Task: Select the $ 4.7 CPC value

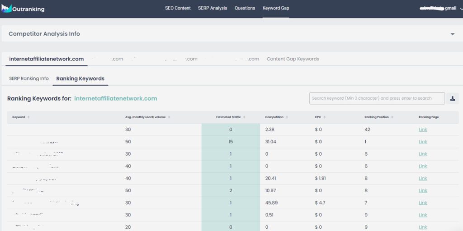Action: coord(320,203)
